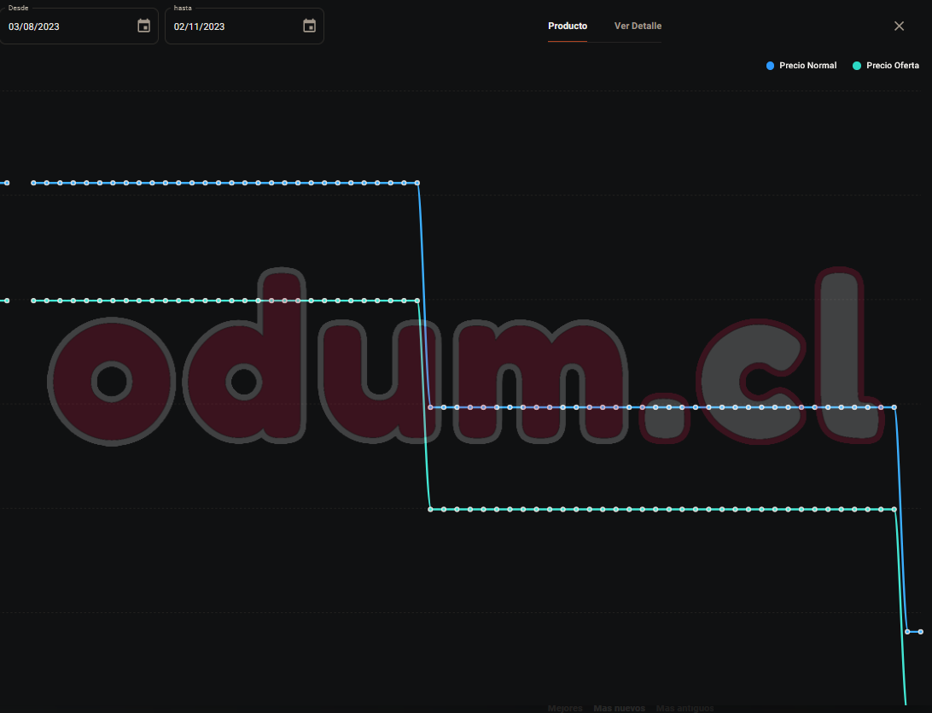
Task: Select the Mas antiguos sort option
Action: tap(684, 709)
